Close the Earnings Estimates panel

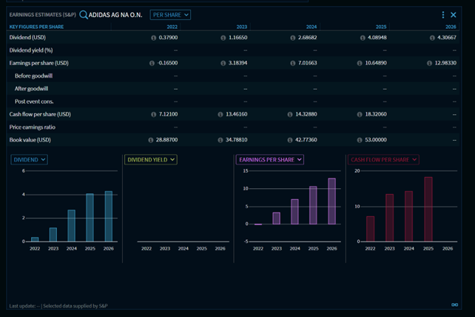click(454, 15)
